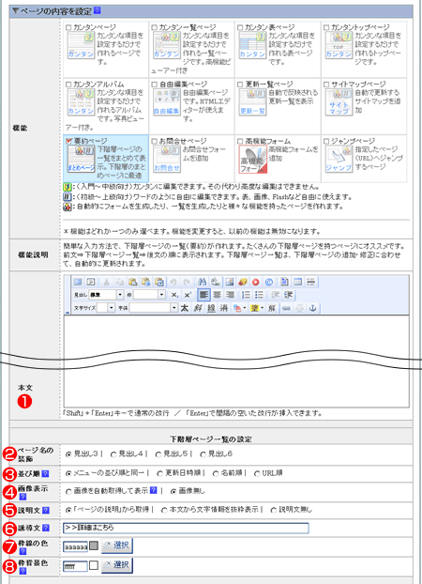Open the 字体 font family dropdown
Screen dimensions: 422x584
[x=174, y=308]
